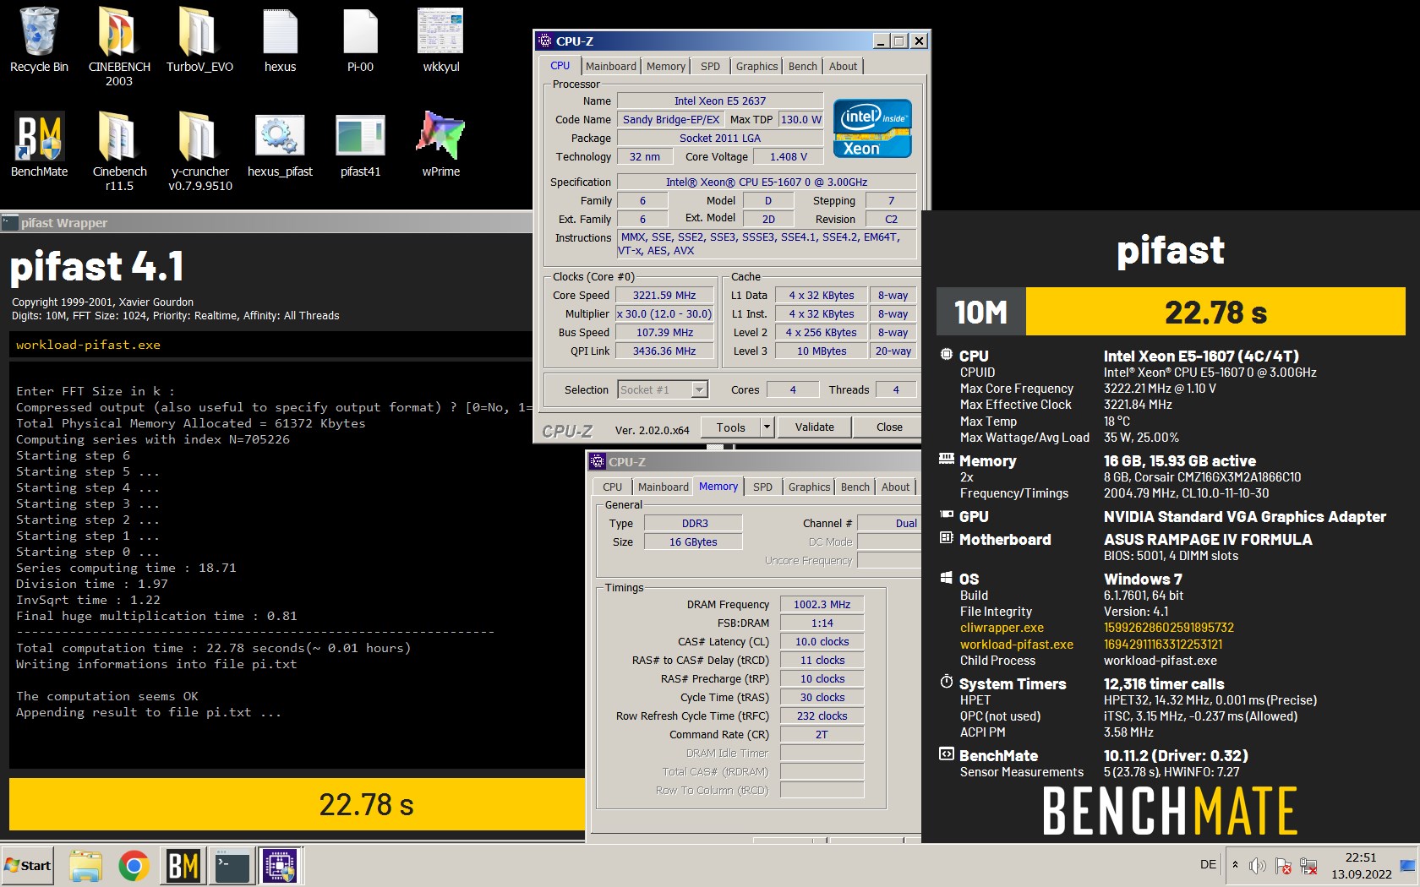Open the Bench tab in top CPU-Z window

pyautogui.click(x=802, y=66)
